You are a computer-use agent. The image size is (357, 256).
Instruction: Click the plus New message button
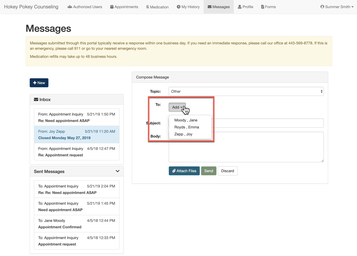click(39, 83)
